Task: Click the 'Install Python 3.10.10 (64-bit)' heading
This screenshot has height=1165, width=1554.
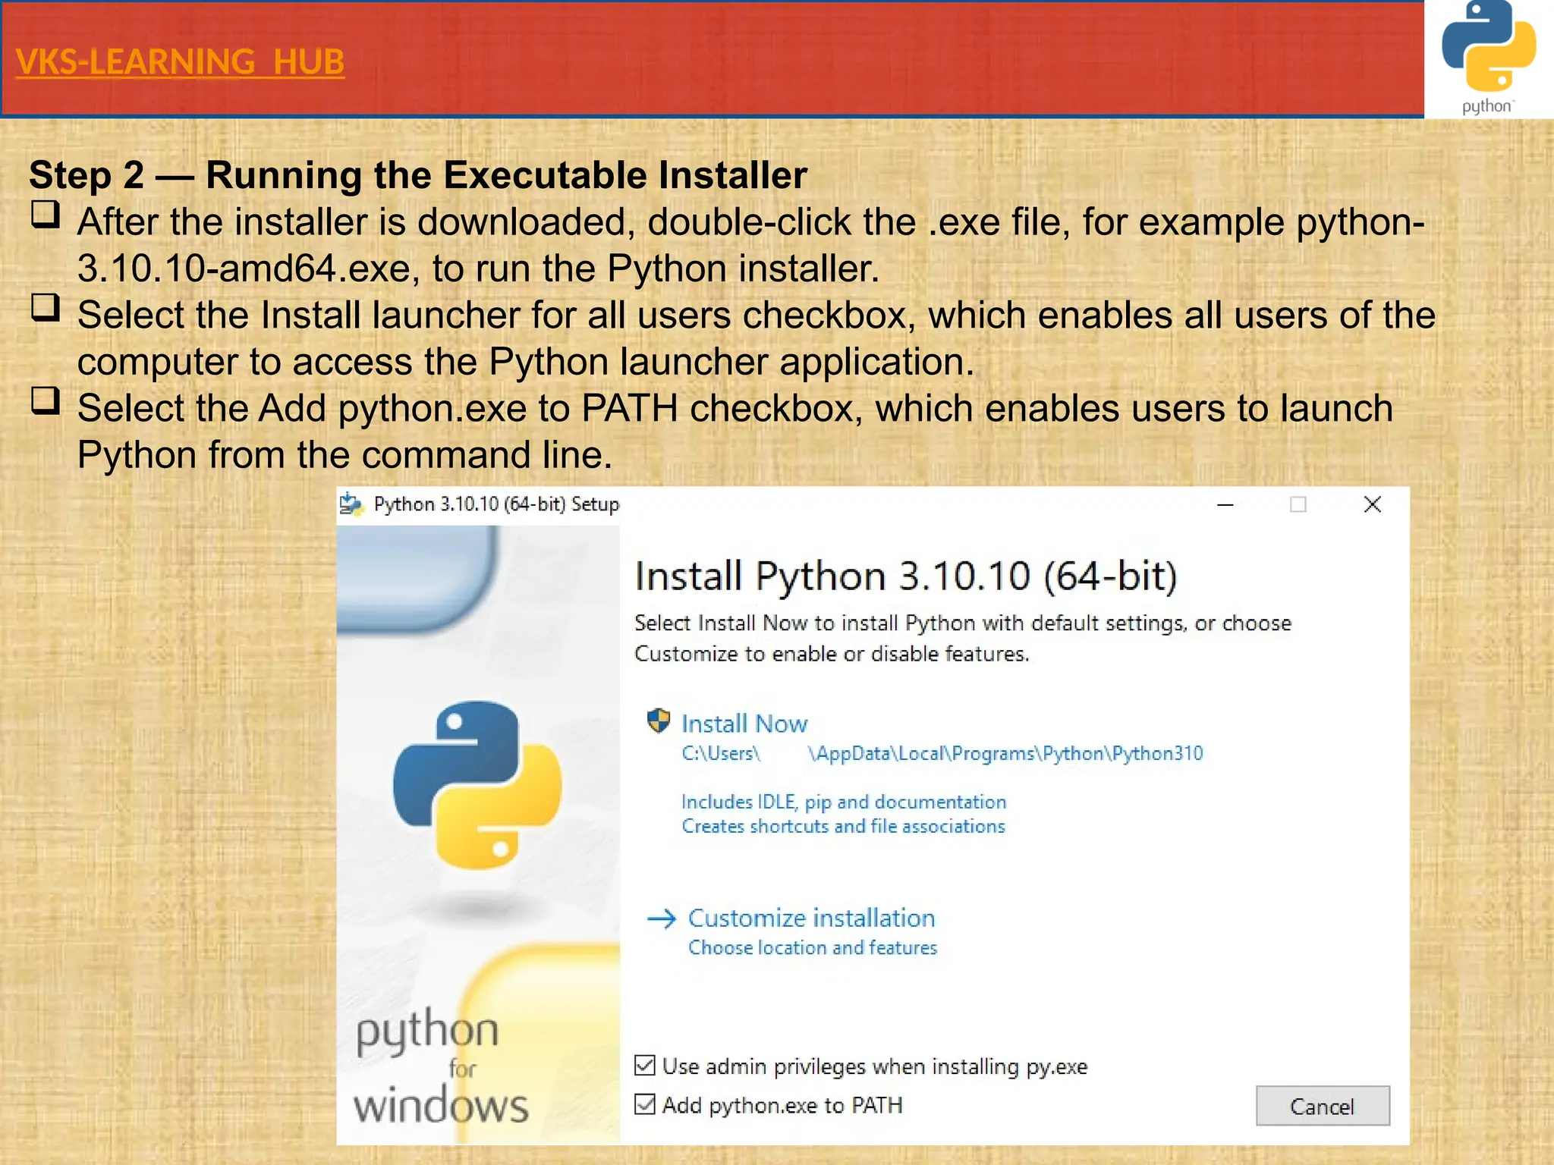Action: [x=906, y=576]
